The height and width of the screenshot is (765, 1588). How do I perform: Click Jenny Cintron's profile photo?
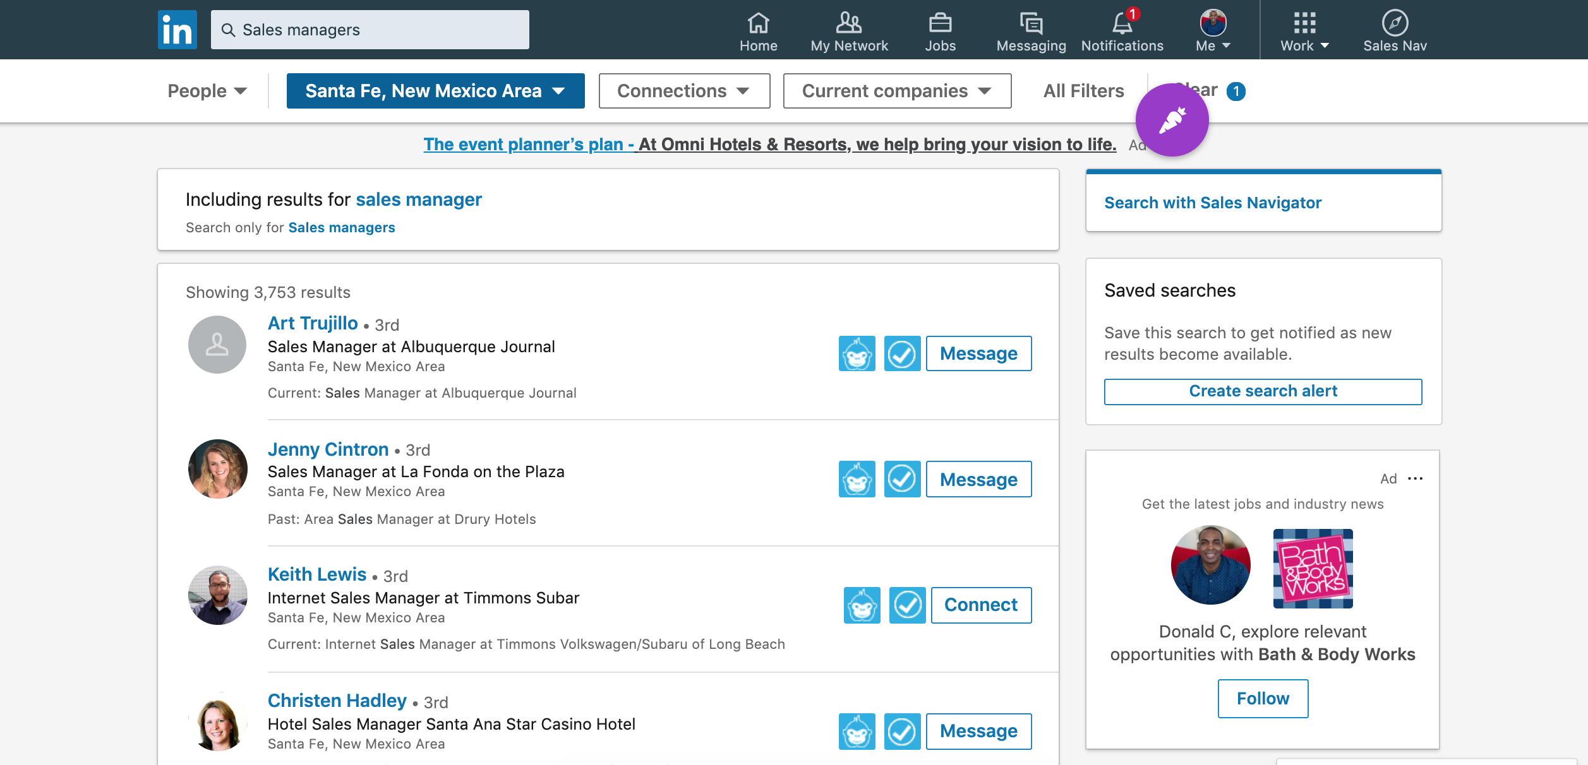218,469
